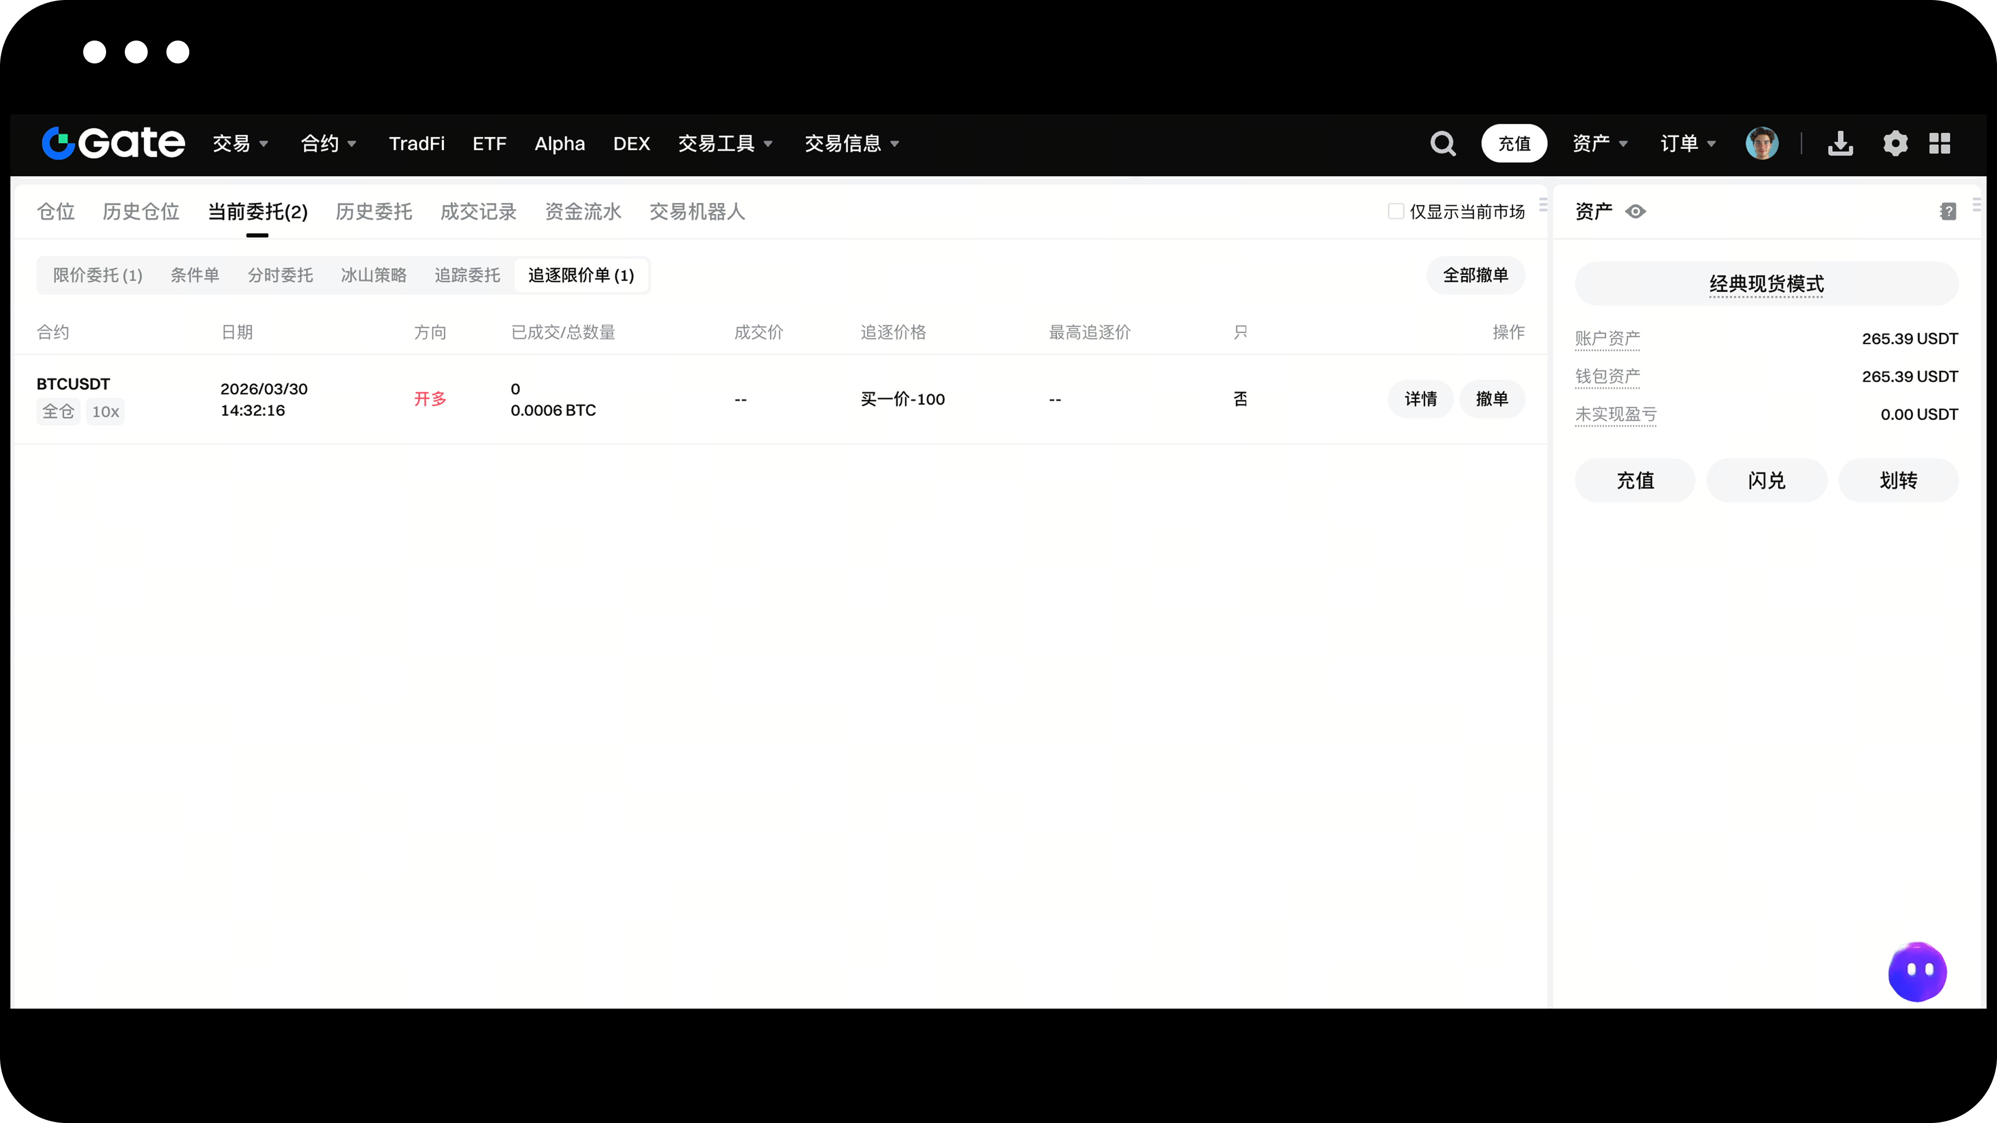Click the Gate logo
This screenshot has width=1997, height=1123.
coord(113,142)
